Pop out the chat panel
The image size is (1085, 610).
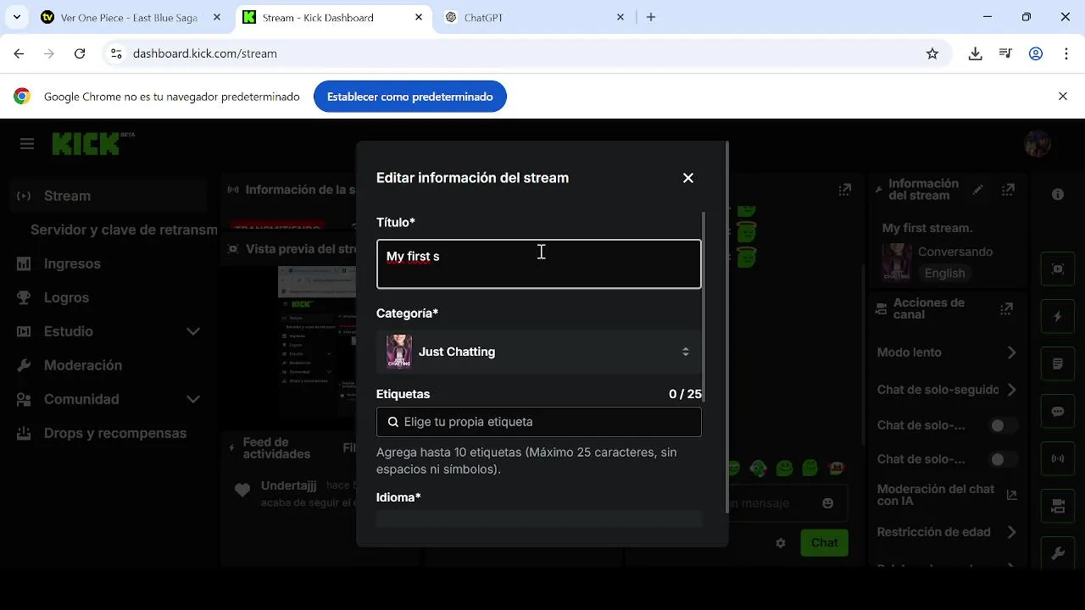(845, 190)
